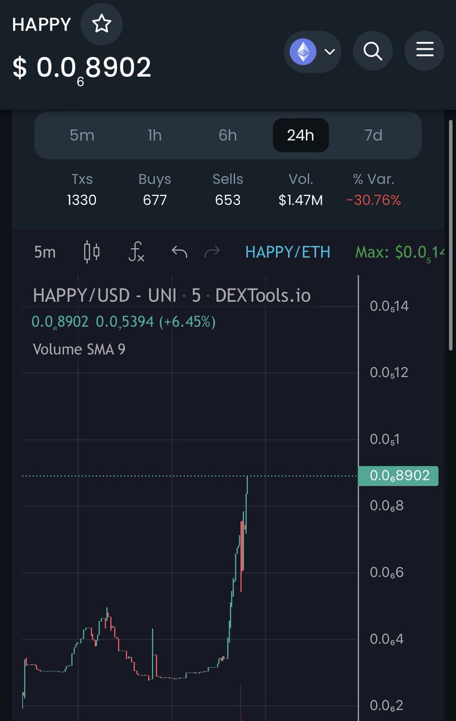
Task: Click the Sells value 653
Action: click(228, 200)
